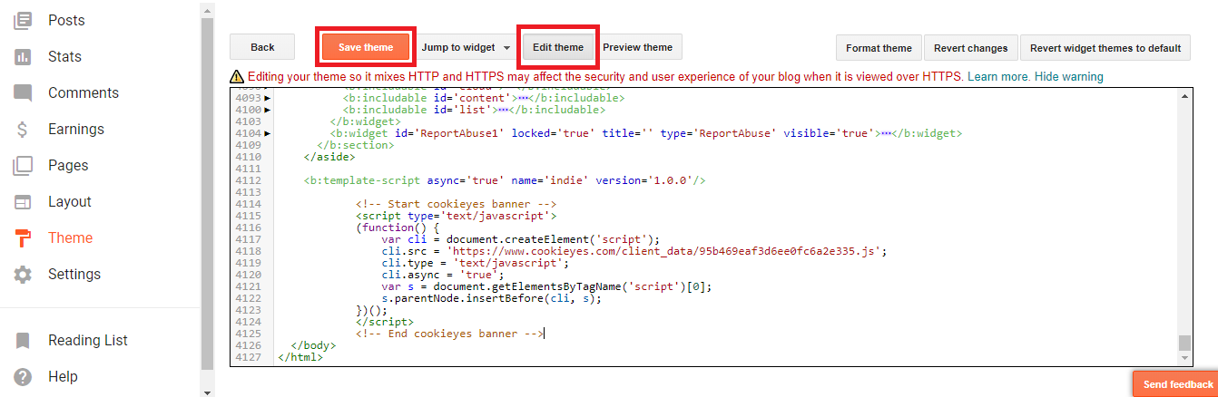Open Help from the sidebar
This screenshot has height=397, width=1218.
coord(63,376)
